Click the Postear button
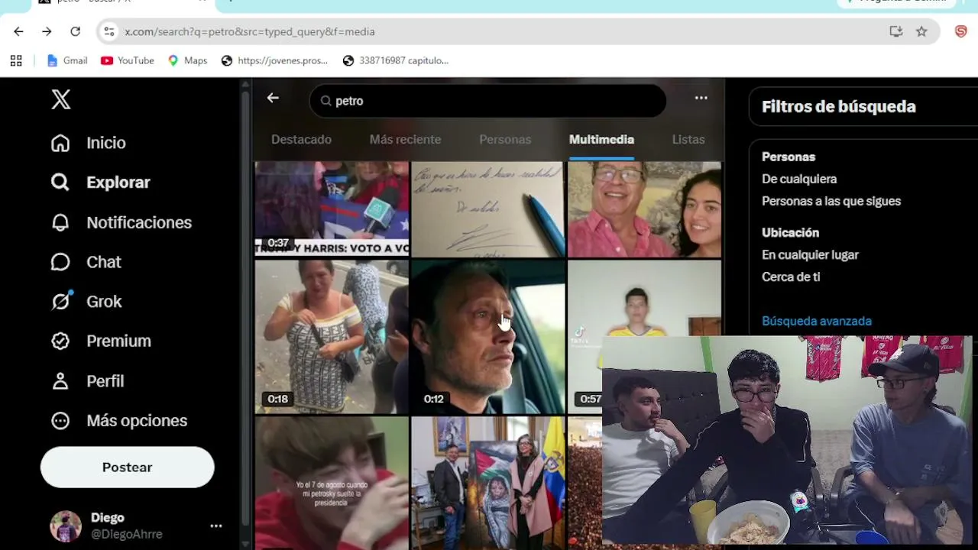 [x=128, y=467]
